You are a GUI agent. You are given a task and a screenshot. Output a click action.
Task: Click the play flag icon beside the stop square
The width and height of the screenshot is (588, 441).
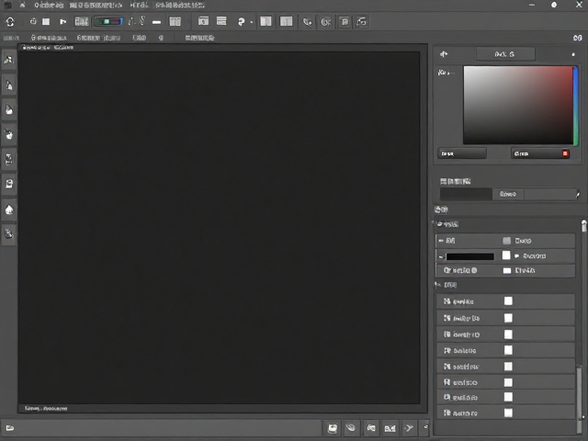click(x=63, y=22)
